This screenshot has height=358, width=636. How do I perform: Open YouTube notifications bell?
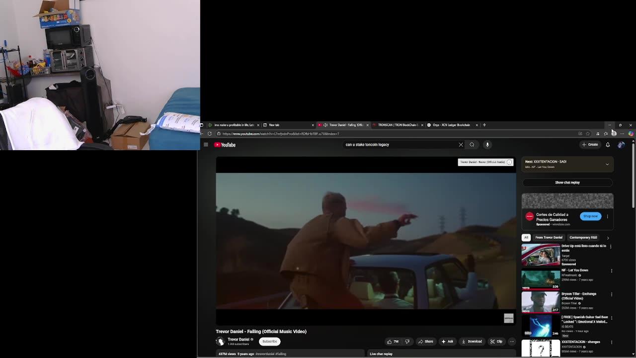pos(608,145)
